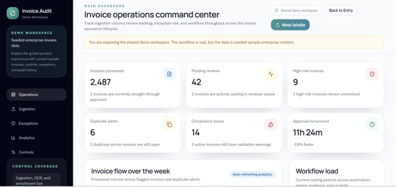This screenshot has height=187, width=396.
Task: Click the clock icon on Approval turnaround card
Action: click(372, 124)
